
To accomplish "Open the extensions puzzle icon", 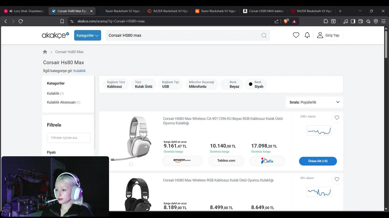I will tap(326, 21).
